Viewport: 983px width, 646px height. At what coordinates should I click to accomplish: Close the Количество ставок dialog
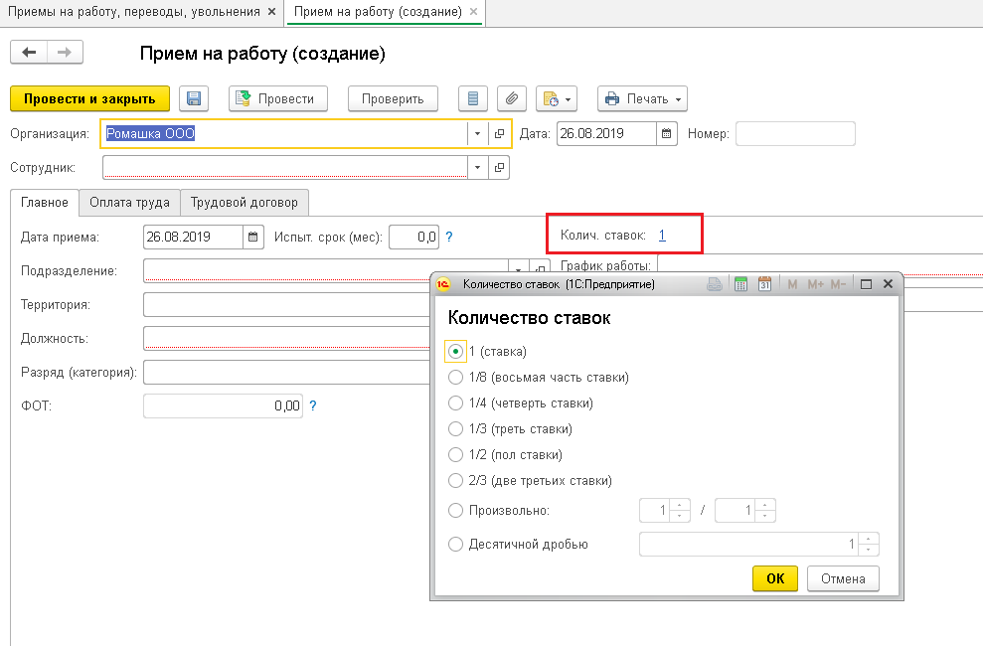pos(888,284)
